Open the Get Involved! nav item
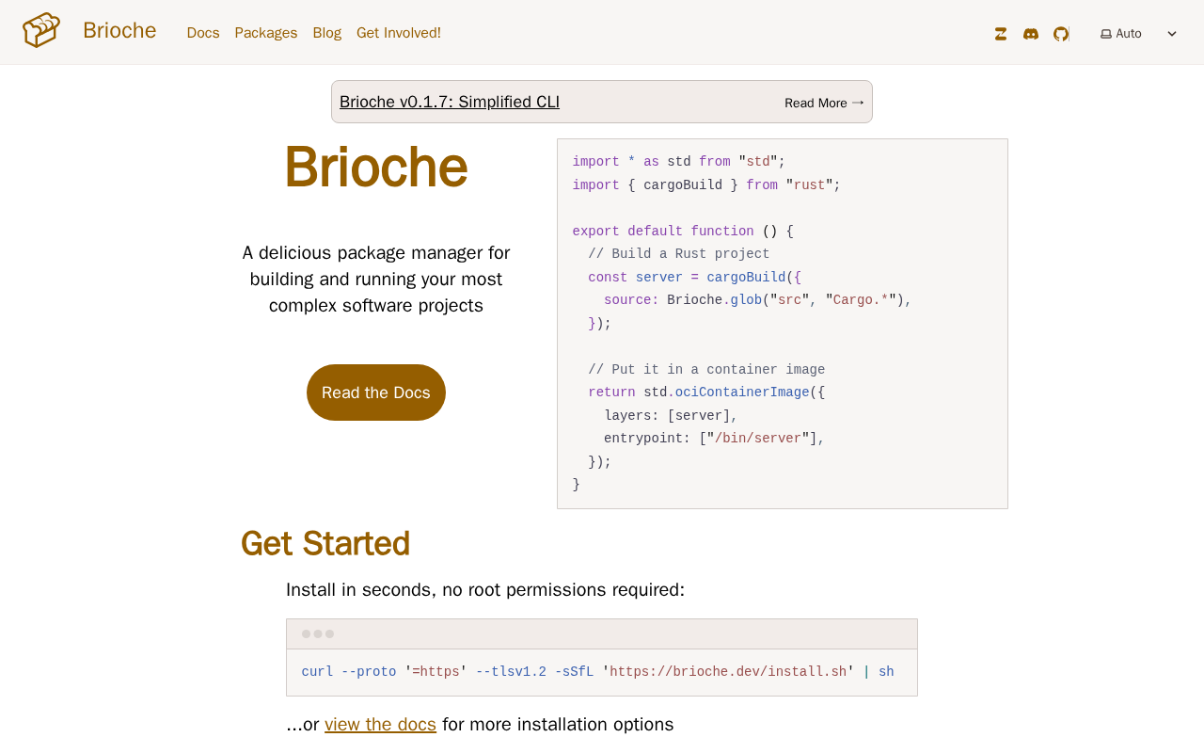1204x753 pixels. (399, 33)
